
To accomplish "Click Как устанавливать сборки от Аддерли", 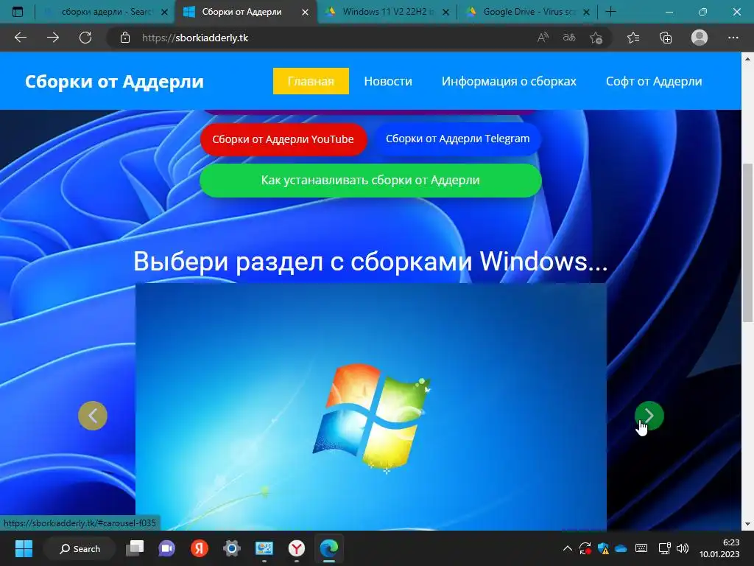I will pyautogui.click(x=370, y=180).
